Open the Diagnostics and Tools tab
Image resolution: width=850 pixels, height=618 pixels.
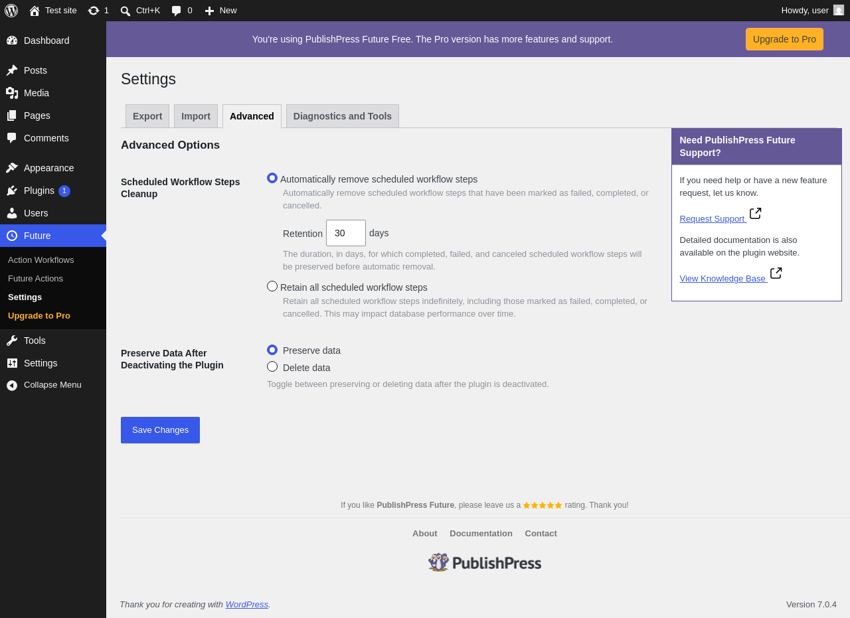point(343,116)
